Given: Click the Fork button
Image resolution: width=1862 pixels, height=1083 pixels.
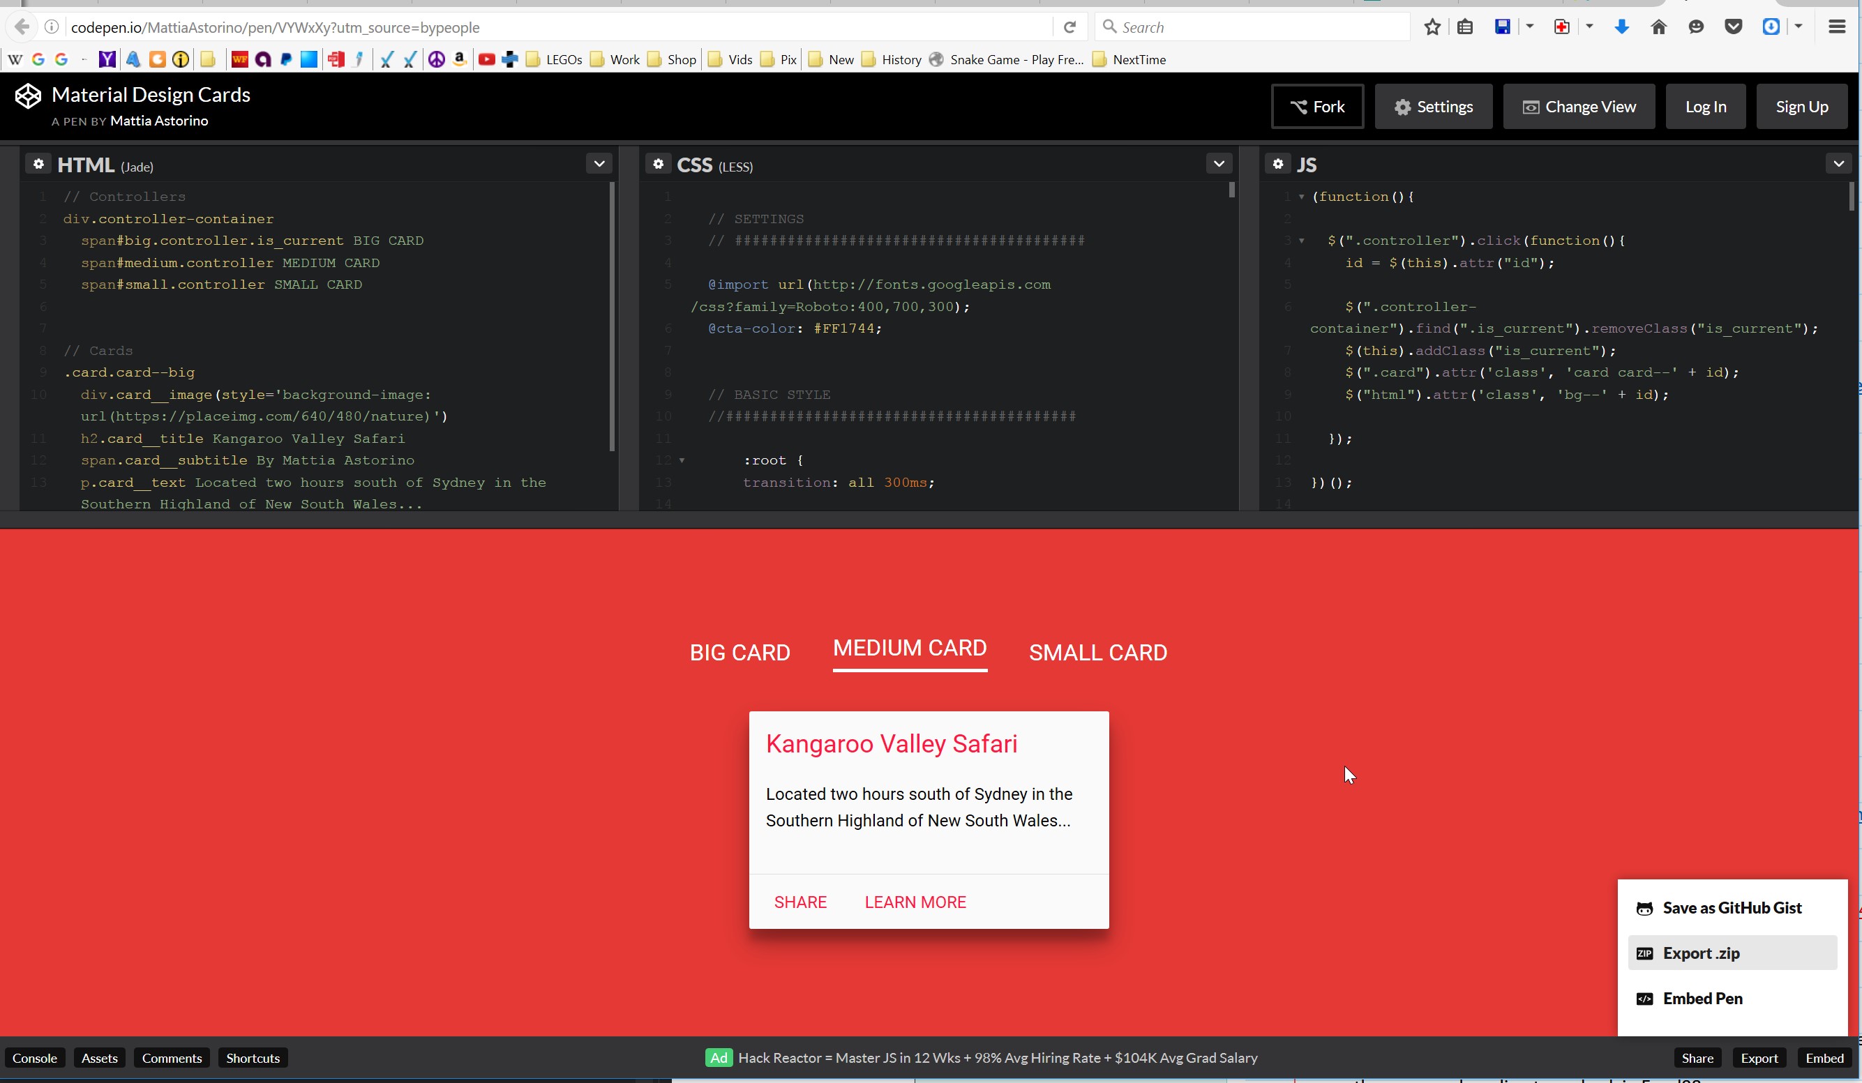Looking at the screenshot, I should [1317, 107].
